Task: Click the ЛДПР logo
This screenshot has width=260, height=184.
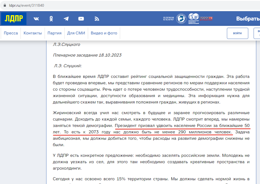Action: [x=14, y=19]
